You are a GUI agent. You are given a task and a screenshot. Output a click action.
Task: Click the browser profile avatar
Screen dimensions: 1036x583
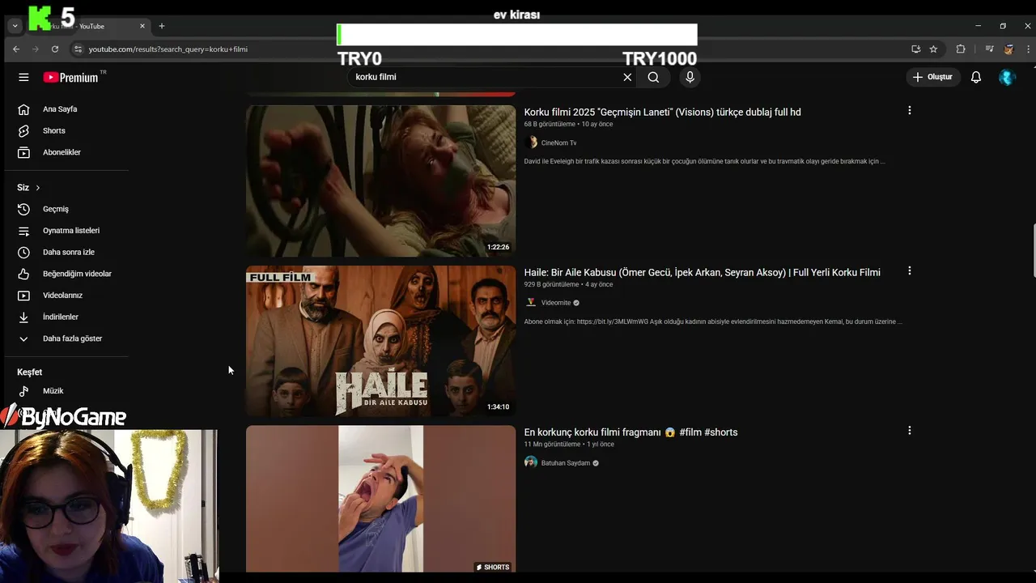1008,49
